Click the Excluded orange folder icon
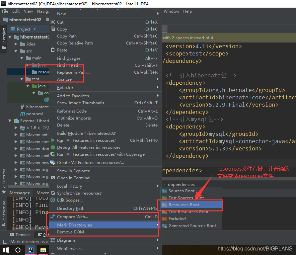Screen dimensions: 296x255 click(x=164, y=219)
